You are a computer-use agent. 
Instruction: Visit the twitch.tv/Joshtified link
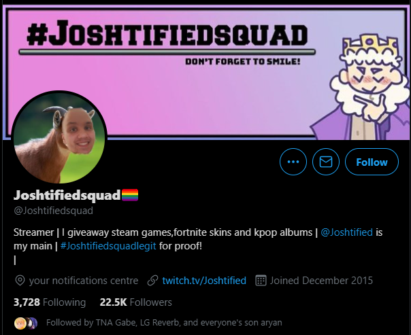click(x=204, y=281)
